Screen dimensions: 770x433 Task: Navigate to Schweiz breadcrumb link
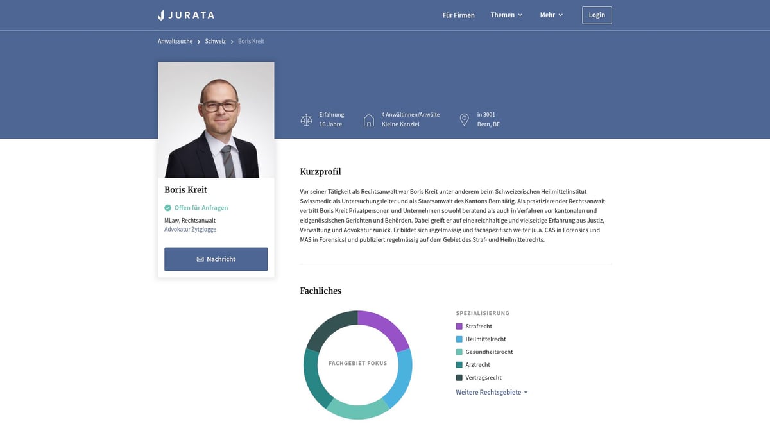[x=216, y=41]
